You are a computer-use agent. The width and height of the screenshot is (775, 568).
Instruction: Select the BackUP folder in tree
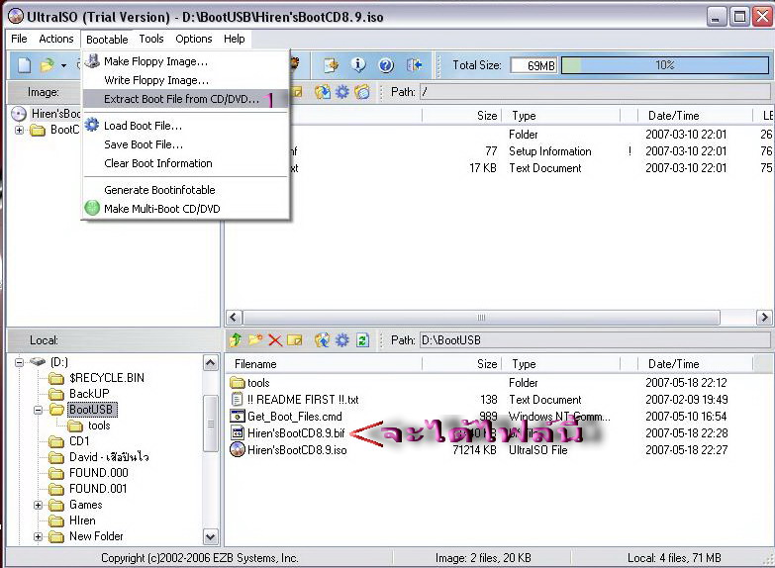coord(89,394)
